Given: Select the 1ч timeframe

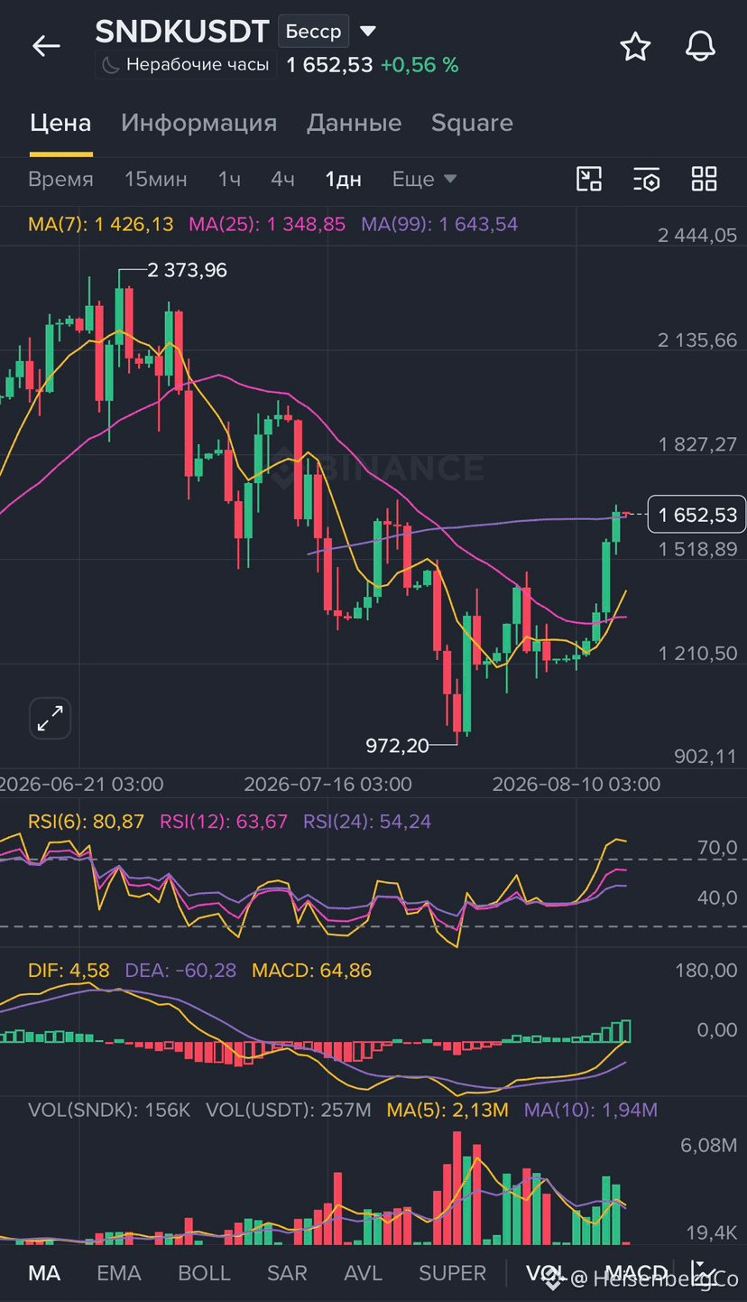Looking at the screenshot, I should [229, 179].
